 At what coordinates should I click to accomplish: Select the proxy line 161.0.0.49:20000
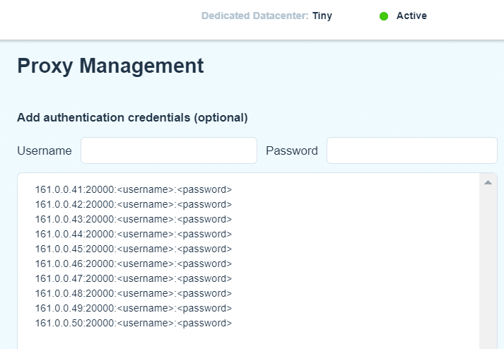click(x=134, y=308)
